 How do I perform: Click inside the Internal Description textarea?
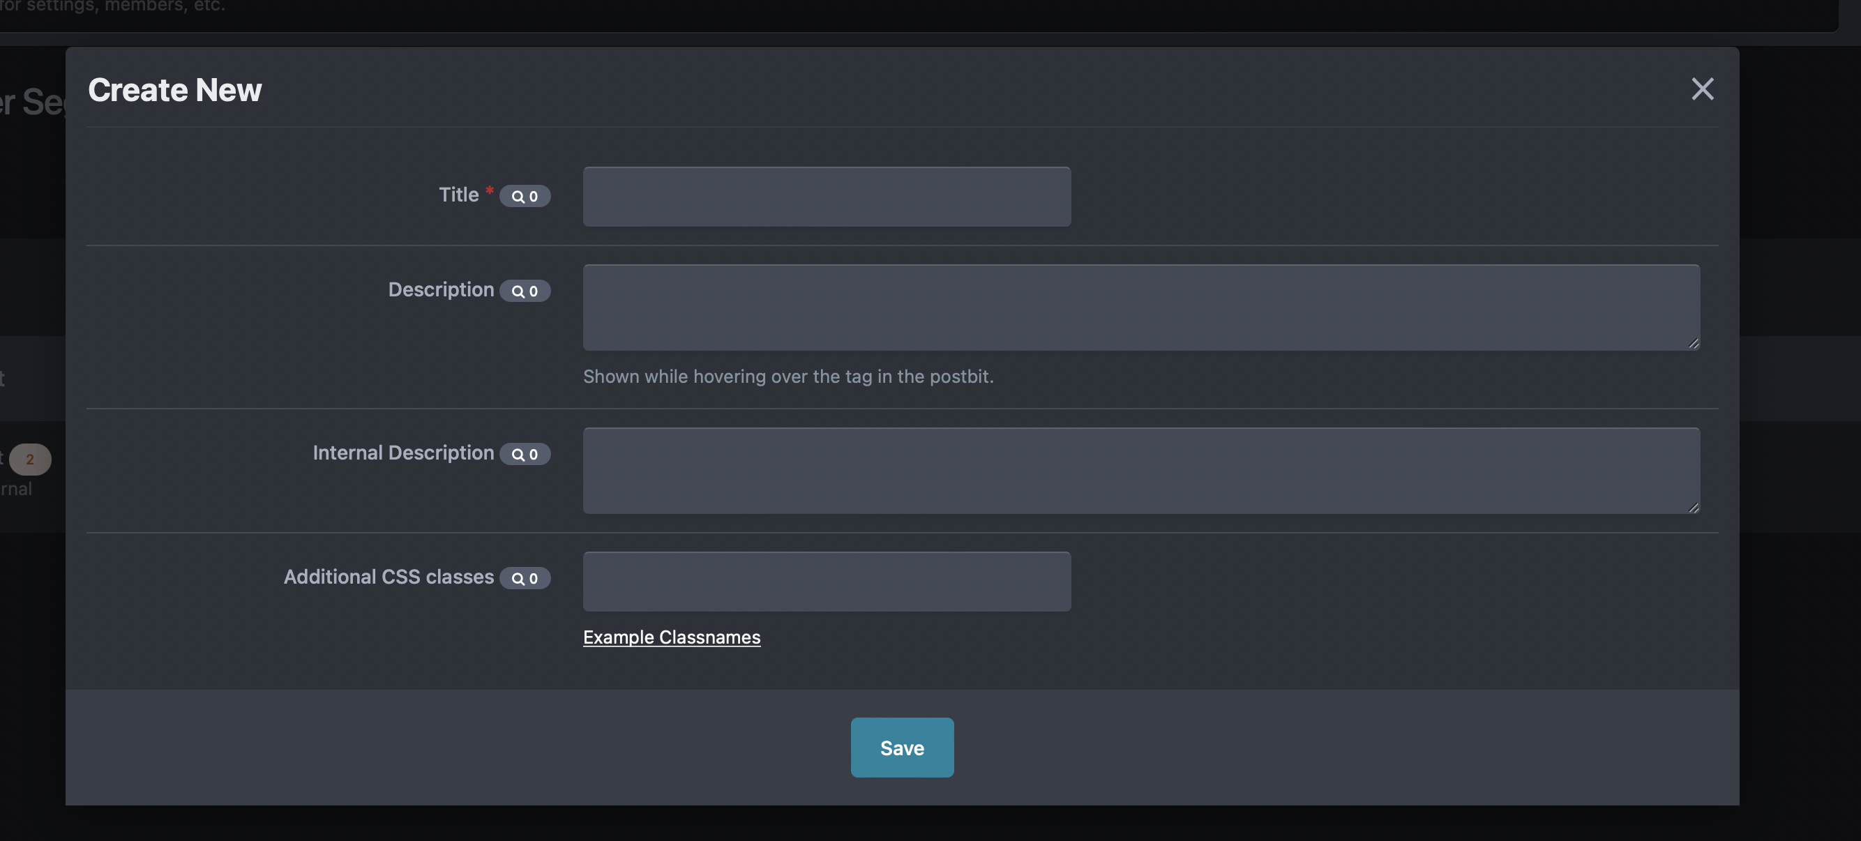tap(1140, 471)
